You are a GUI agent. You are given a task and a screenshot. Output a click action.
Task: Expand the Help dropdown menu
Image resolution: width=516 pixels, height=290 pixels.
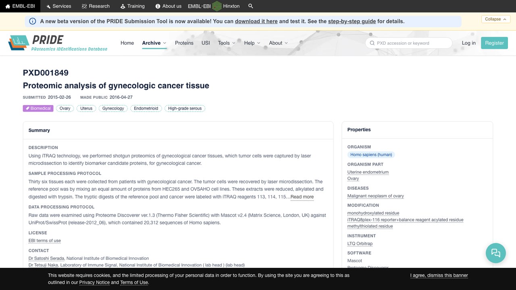[x=252, y=43]
